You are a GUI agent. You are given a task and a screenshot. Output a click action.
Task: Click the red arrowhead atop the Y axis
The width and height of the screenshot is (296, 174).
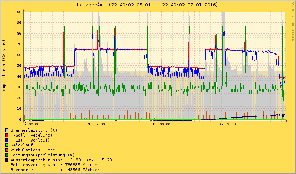24,10
